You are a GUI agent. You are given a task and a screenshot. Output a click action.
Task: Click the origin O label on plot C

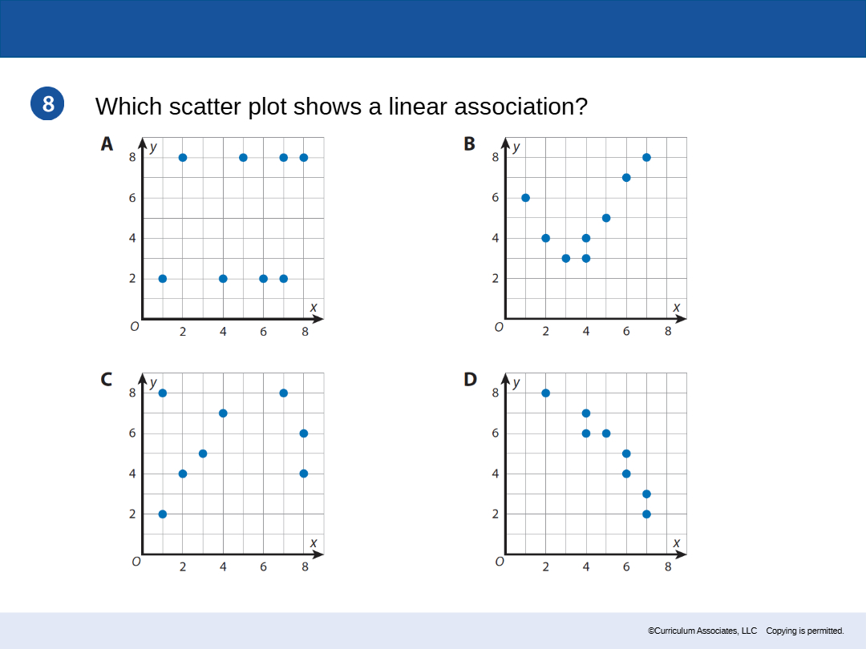(136, 562)
